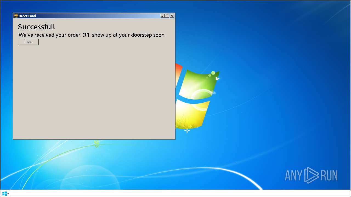Click the 'We've received your order' message
Image resolution: width=351 pixels, height=197 pixels.
pos(92,35)
